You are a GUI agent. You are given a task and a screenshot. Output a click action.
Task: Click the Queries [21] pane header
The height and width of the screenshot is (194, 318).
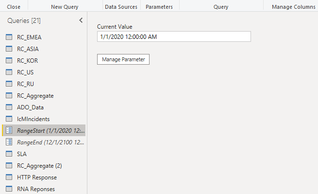pyautogui.click(x=24, y=20)
